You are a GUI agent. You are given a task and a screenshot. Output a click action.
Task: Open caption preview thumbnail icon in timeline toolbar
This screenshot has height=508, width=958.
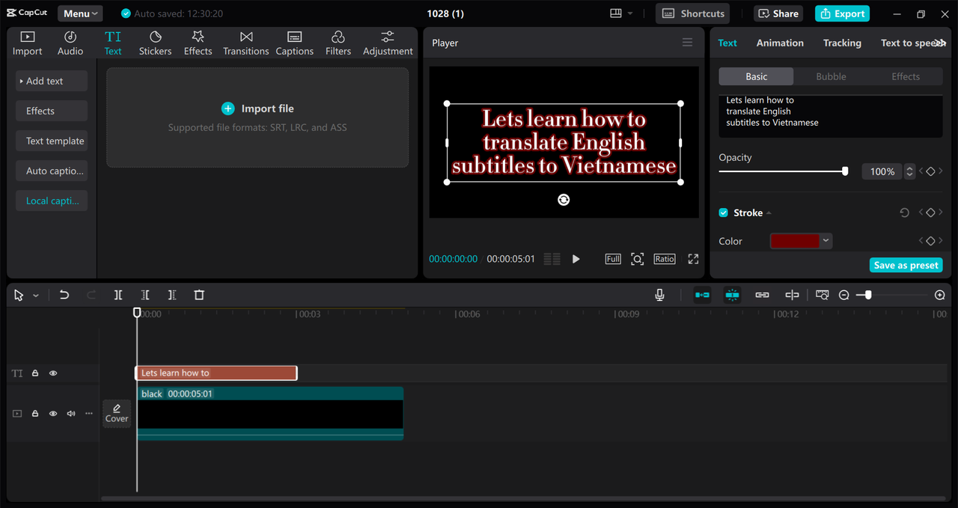pos(823,295)
